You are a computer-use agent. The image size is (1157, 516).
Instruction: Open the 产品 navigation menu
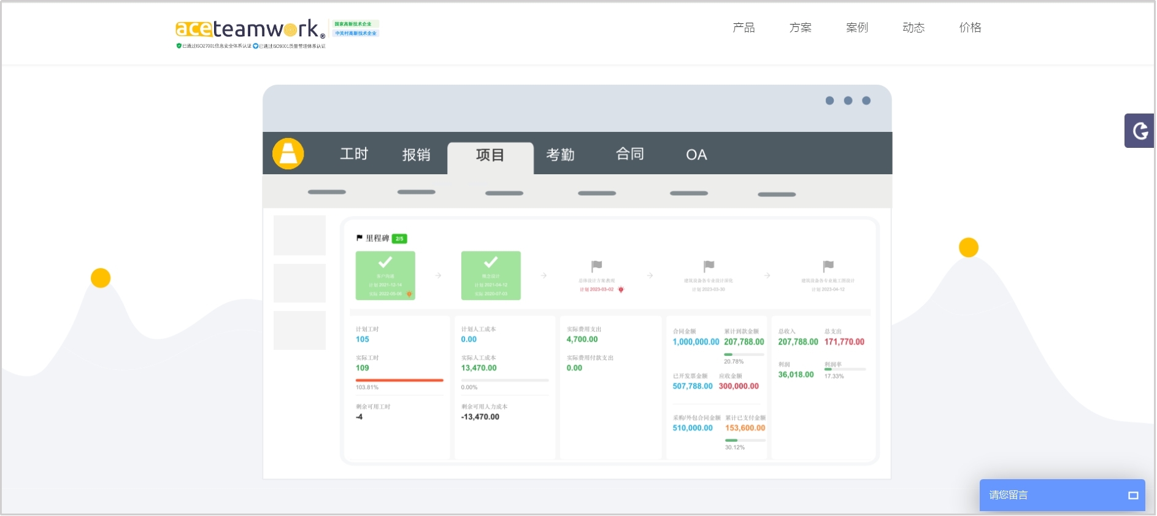pos(744,28)
